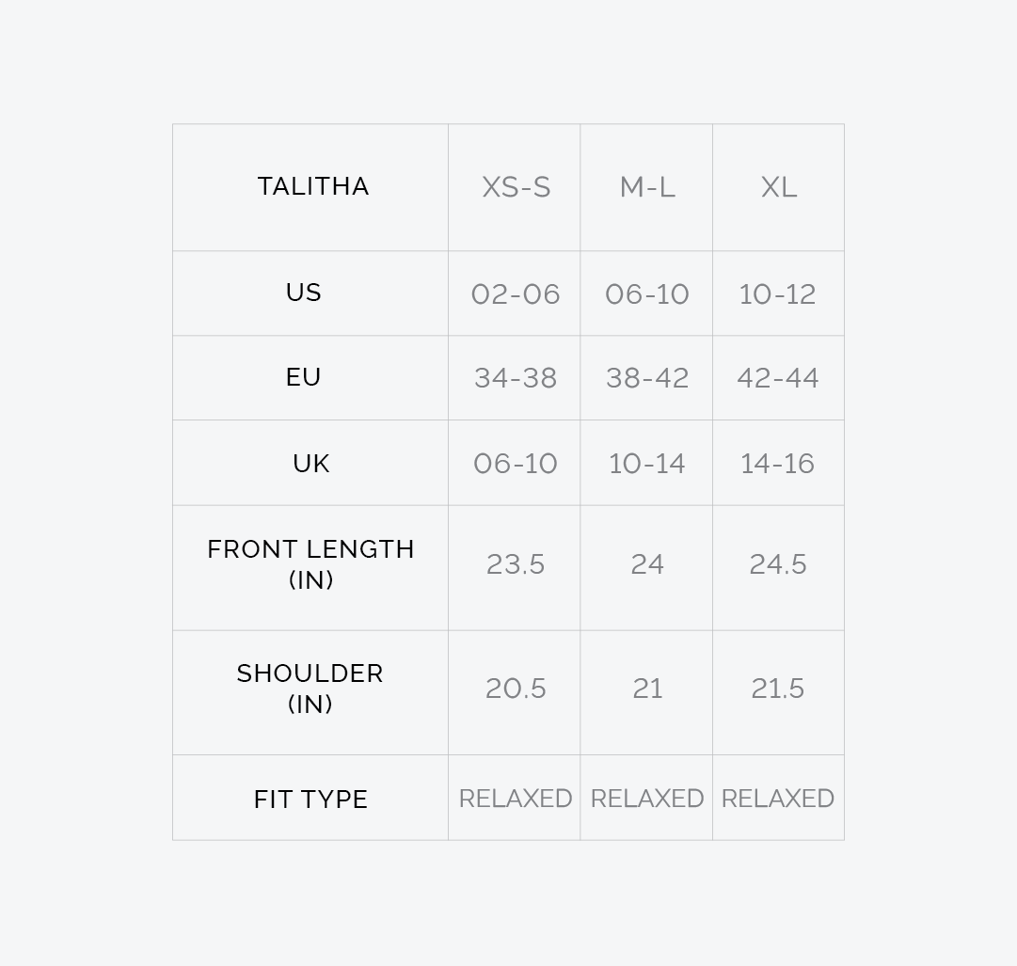Click the EU size 34-38 cell
1017x966 pixels.
pyautogui.click(x=516, y=378)
